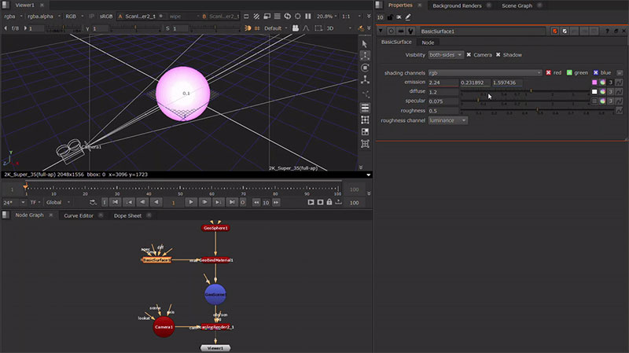Uncheck the Shadow visibility checkbox

(498, 55)
